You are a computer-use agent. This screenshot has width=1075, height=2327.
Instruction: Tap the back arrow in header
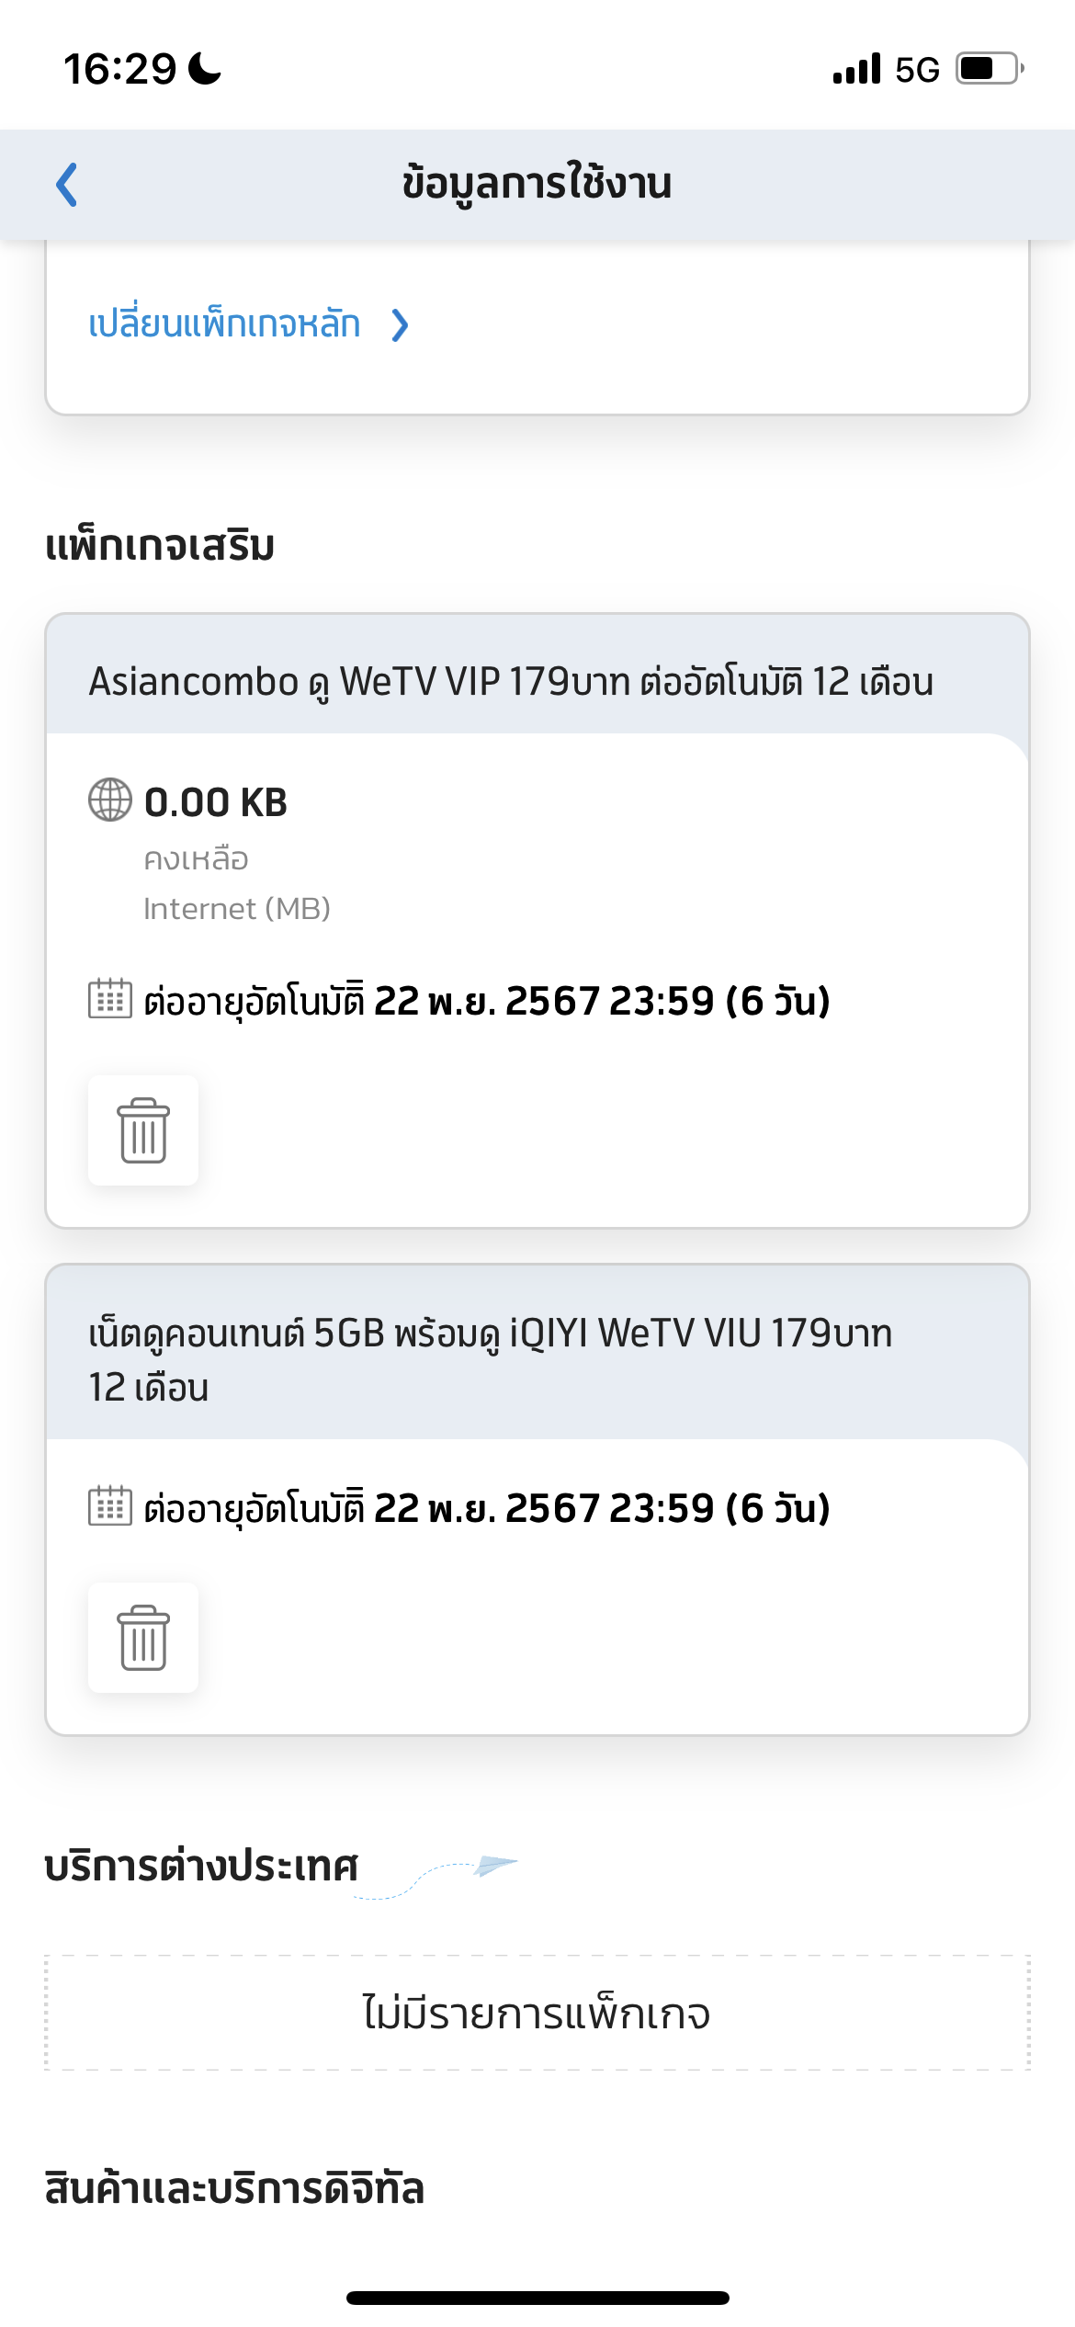pyautogui.click(x=67, y=185)
